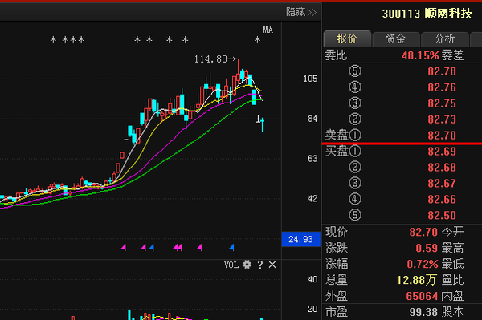Select sell order 3 price 82.75
Image resolution: width=482 pixels, height=320 pixels.
(x=442, y=103)
